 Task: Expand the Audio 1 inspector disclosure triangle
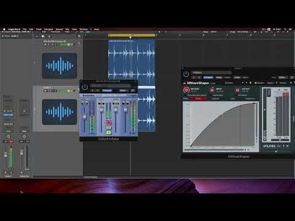tap(2, 36)
